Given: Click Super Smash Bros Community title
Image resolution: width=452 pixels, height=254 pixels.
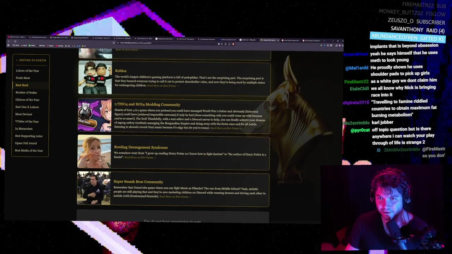Looking at the screenshot, I should (x=138, y=182).
